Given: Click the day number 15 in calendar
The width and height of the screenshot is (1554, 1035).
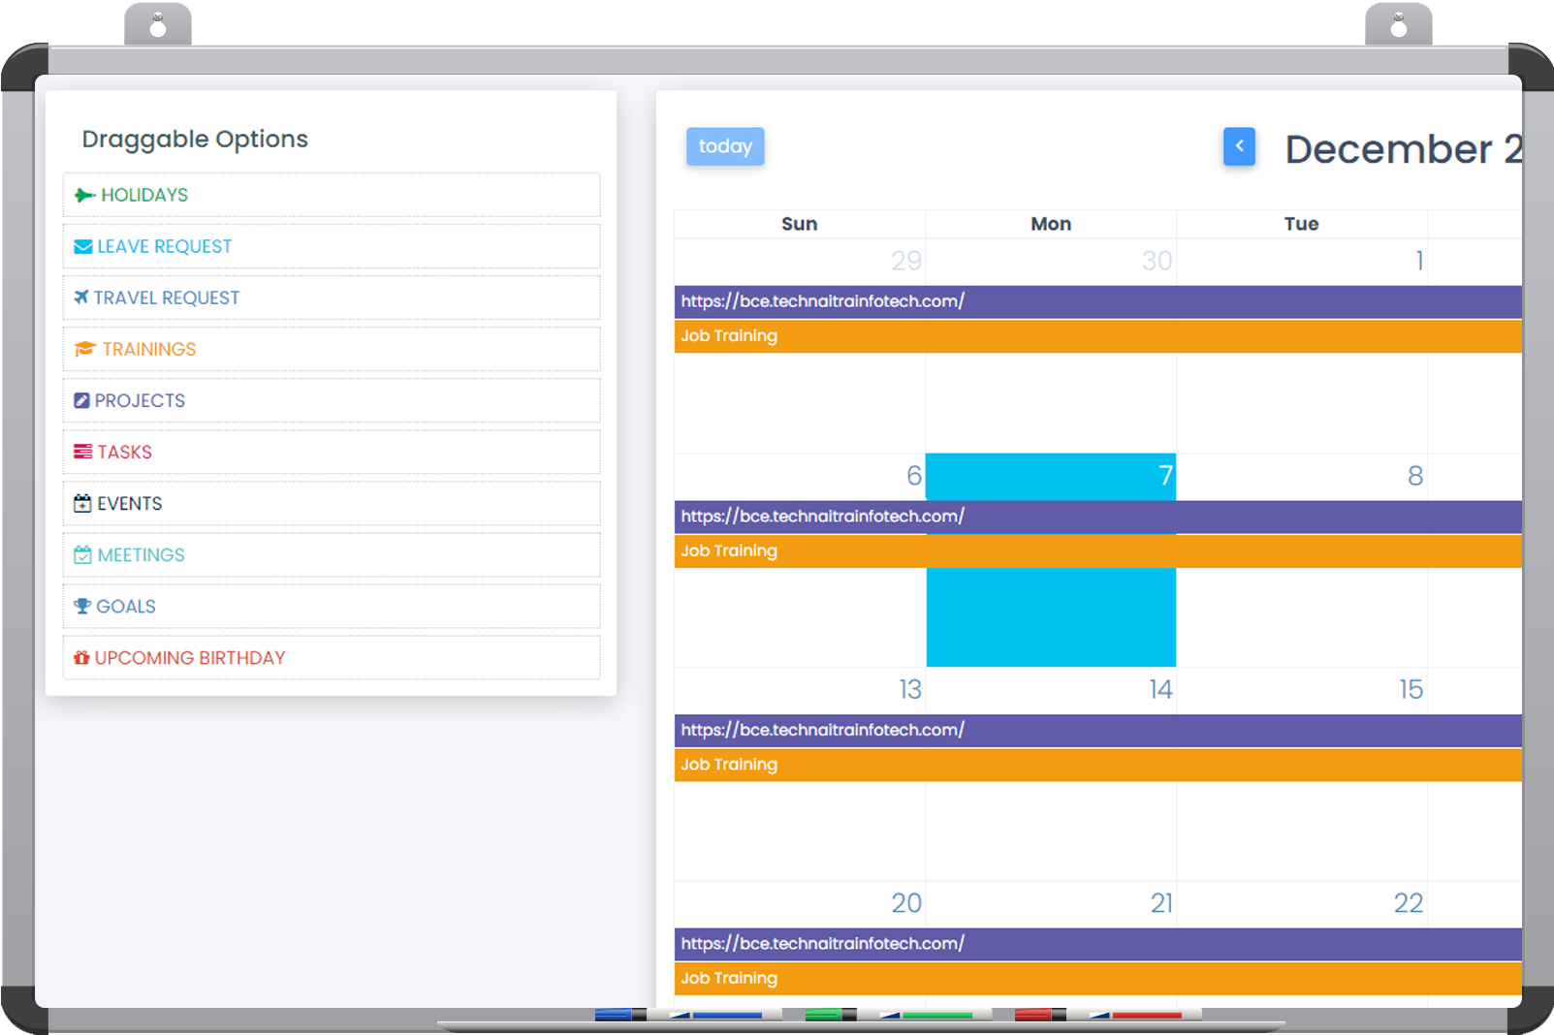Looking at the screenshot, I should pos(1410,690).
